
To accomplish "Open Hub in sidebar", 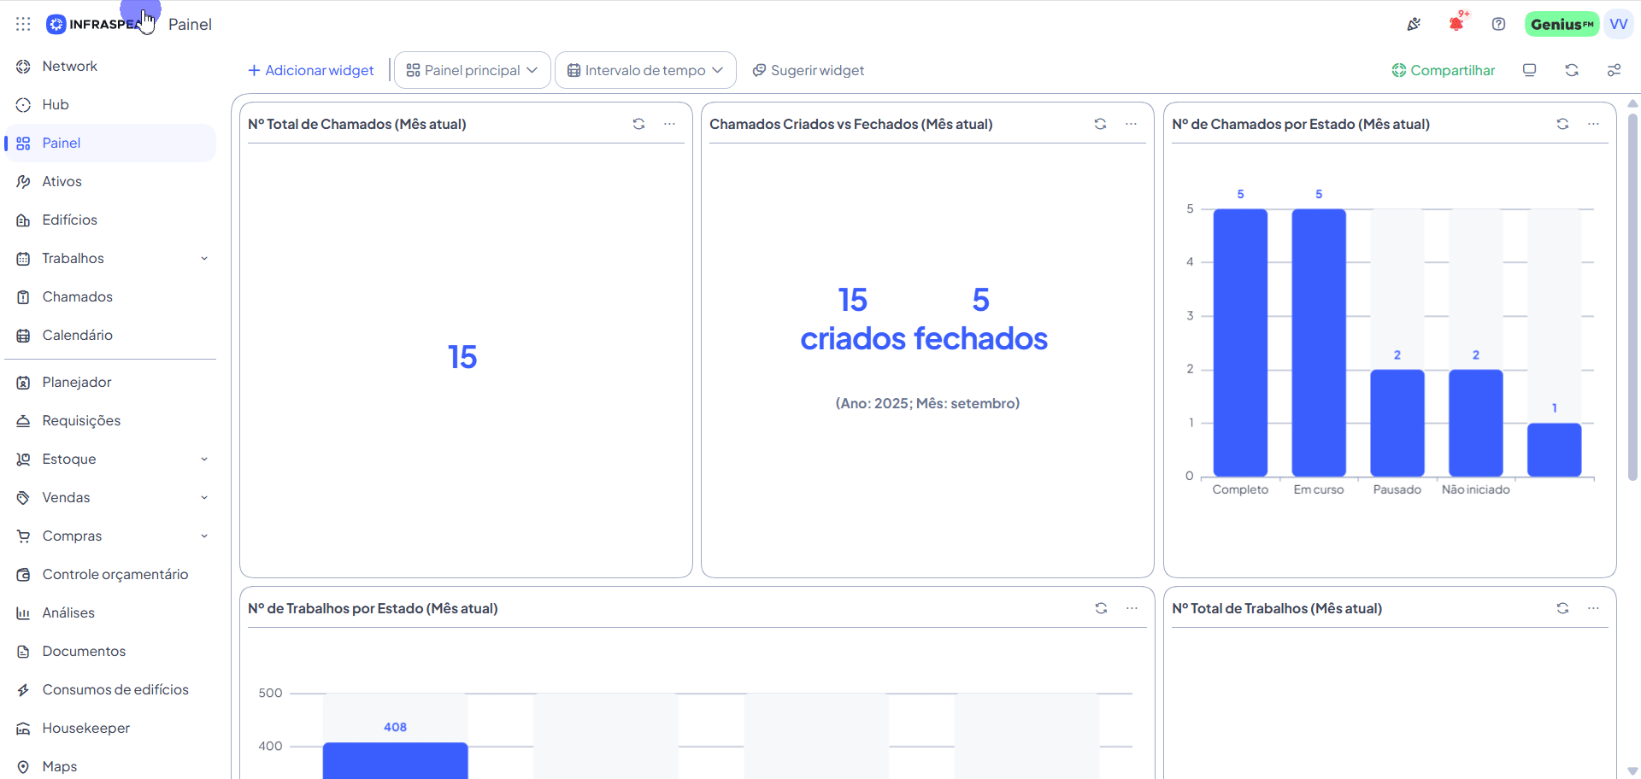I will (110, 104).
